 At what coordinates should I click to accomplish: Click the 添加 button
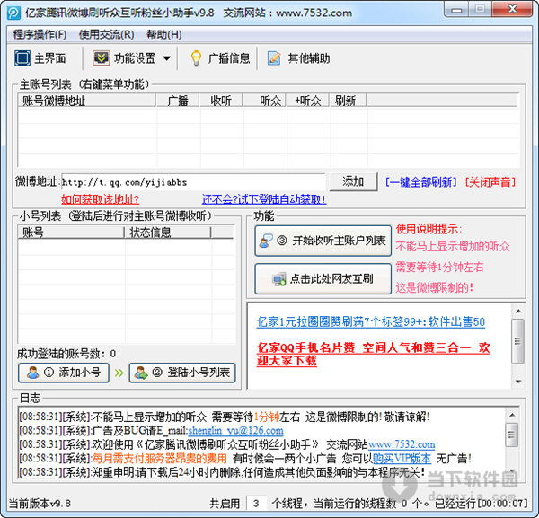tap(353, 181)
